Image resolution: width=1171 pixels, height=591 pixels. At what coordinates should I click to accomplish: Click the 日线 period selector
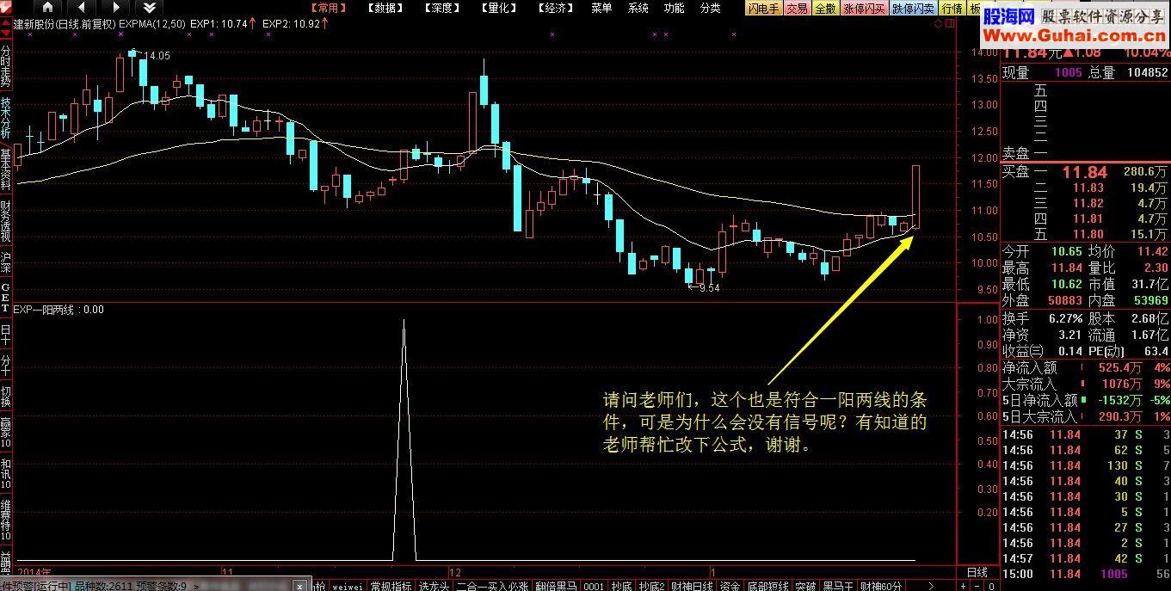(x=977, y=572)
